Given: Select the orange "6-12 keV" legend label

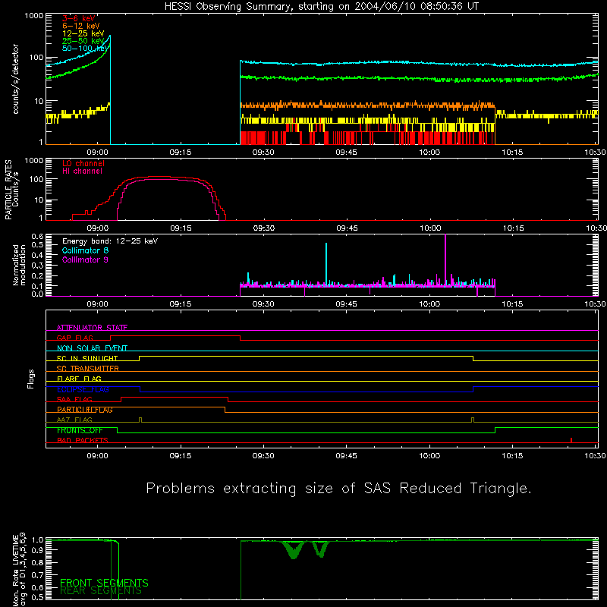Looking at the screenshot, I should click(81, 26).
